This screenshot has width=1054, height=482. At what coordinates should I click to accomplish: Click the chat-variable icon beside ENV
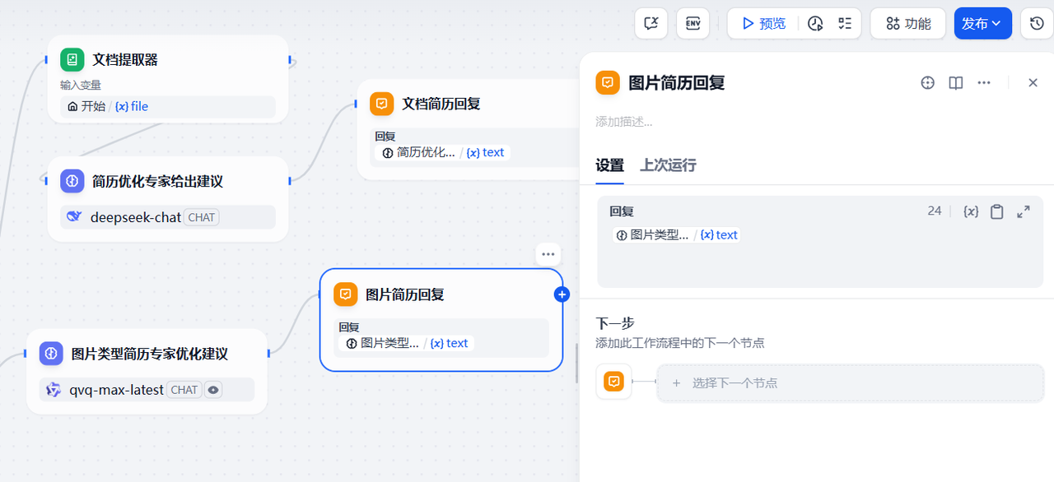(x=651, y=23)
